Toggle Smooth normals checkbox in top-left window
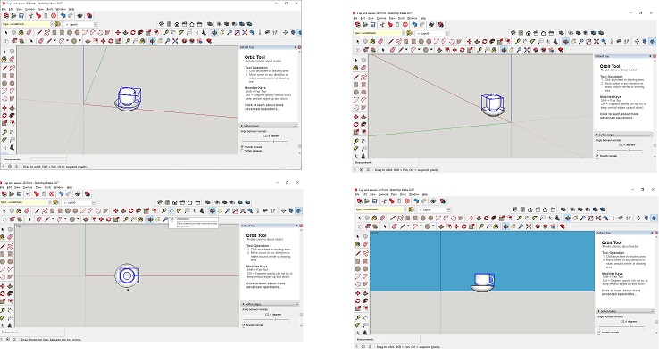The width and height of the screenshot is (659, 353). pos(242,146)
